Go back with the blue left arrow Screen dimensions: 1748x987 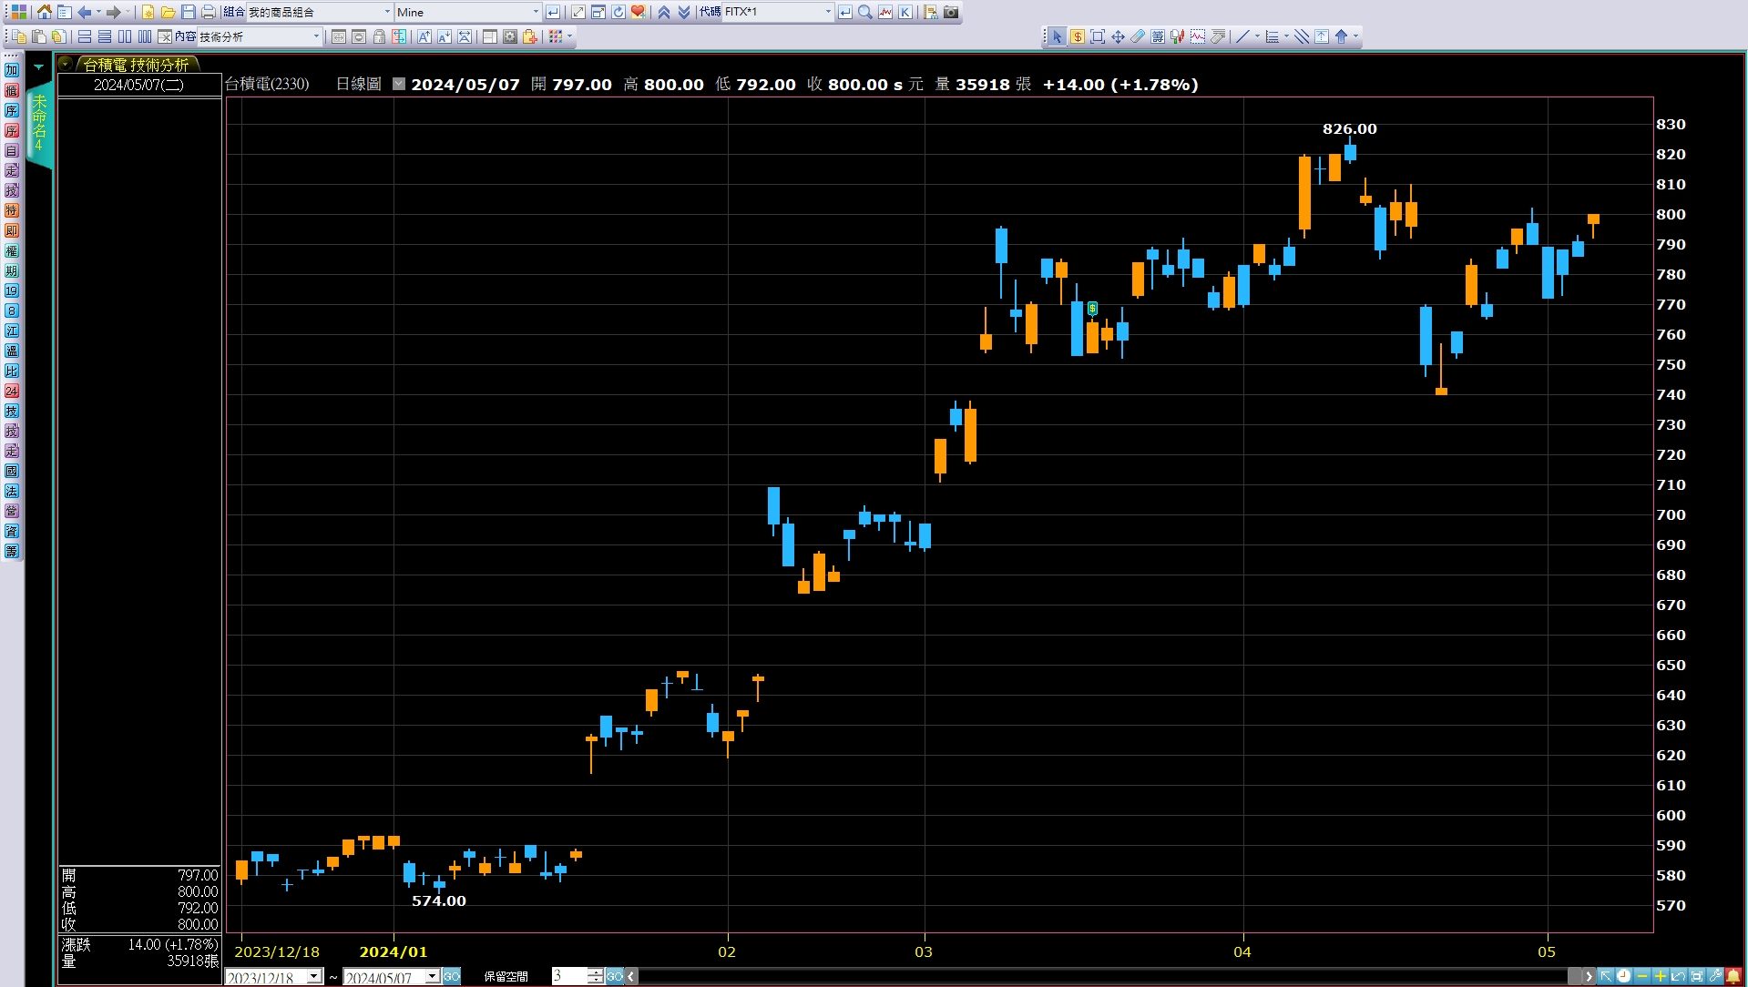point(84,12)
